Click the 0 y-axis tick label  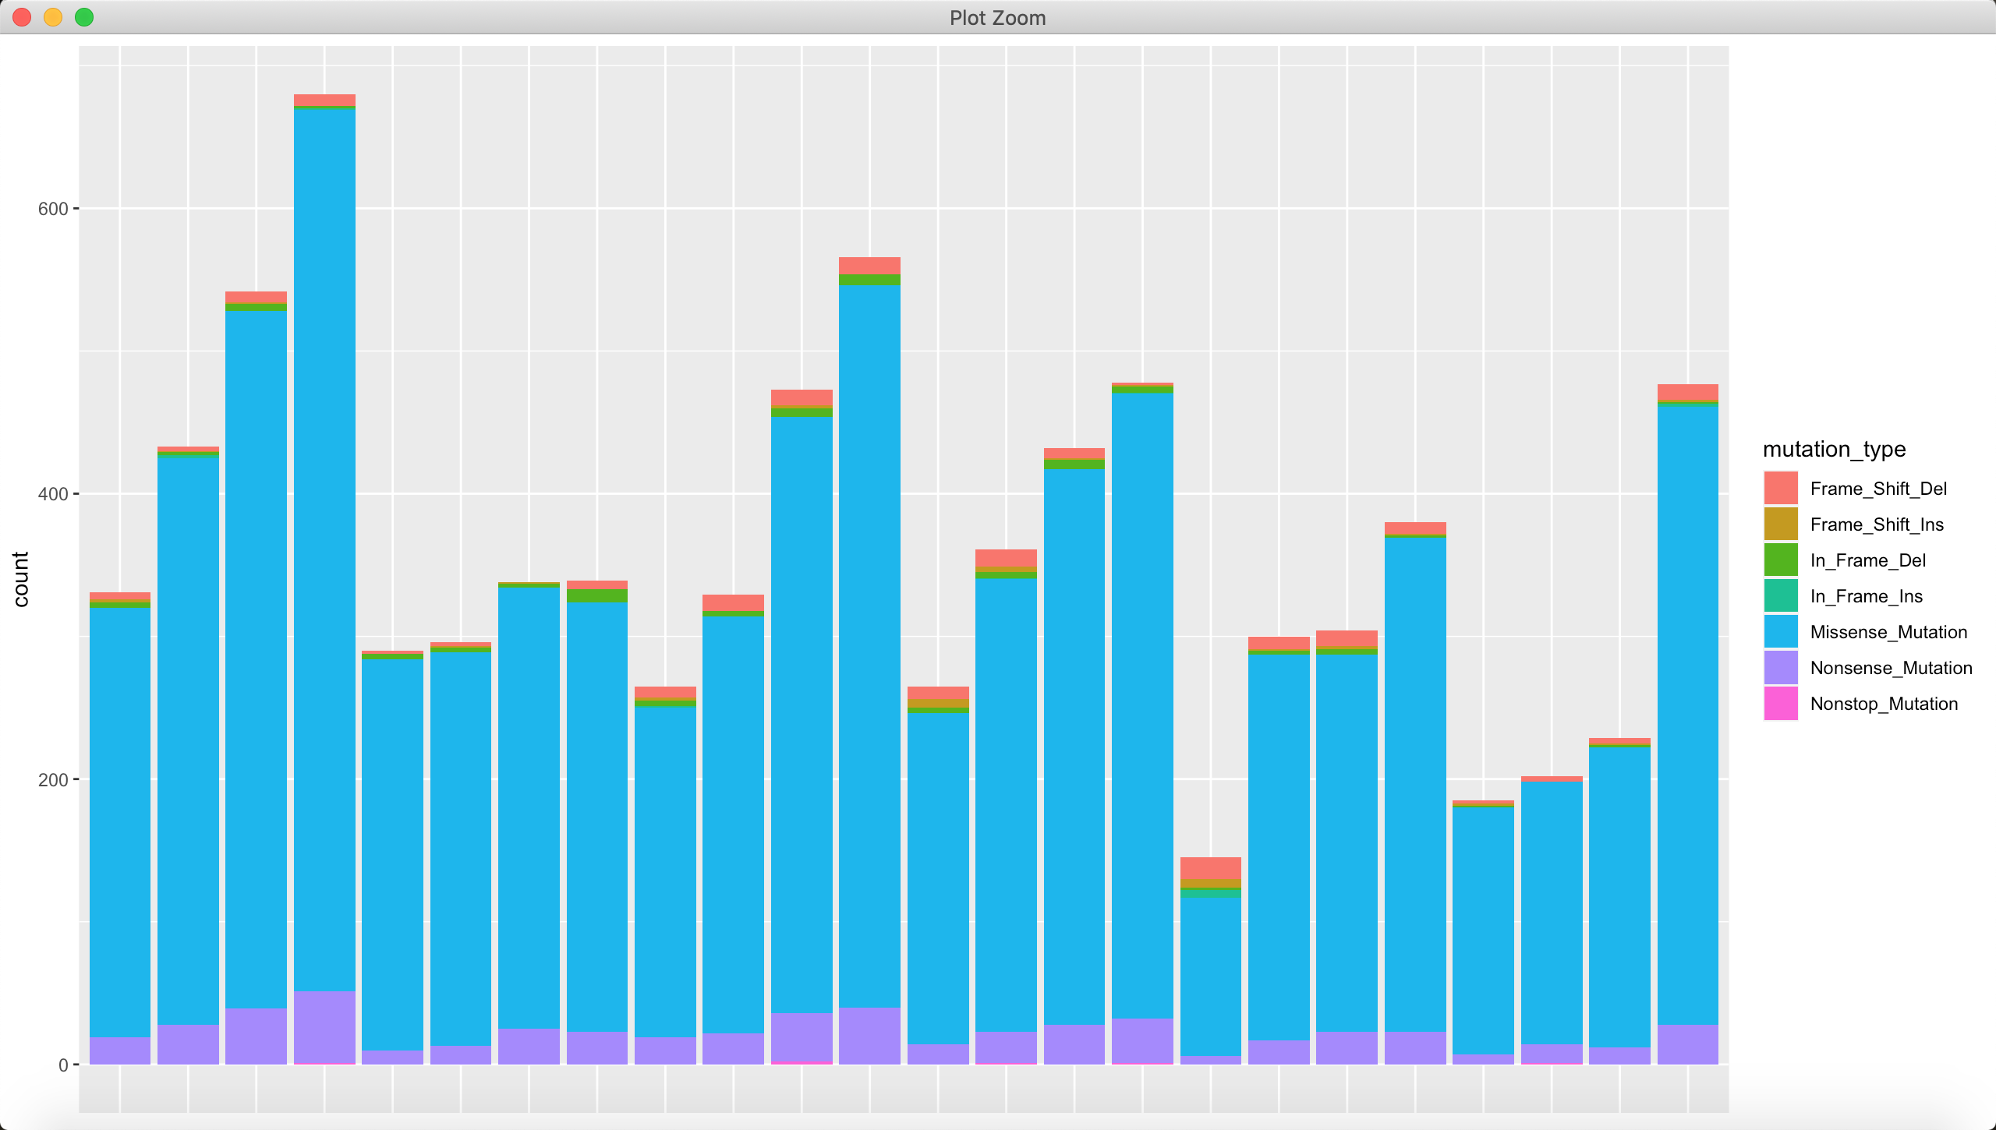pos(63,1065)
